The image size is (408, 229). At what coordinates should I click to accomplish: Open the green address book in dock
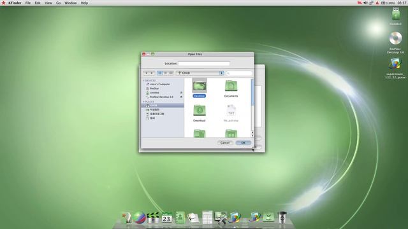click(x=180, y=218)
